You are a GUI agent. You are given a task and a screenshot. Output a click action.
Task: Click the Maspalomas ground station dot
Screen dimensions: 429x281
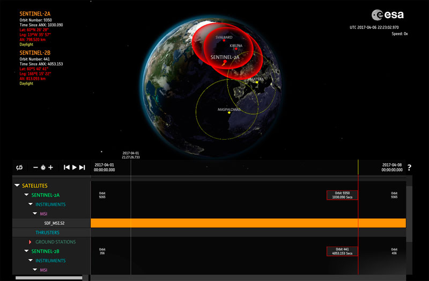(230, 112)
